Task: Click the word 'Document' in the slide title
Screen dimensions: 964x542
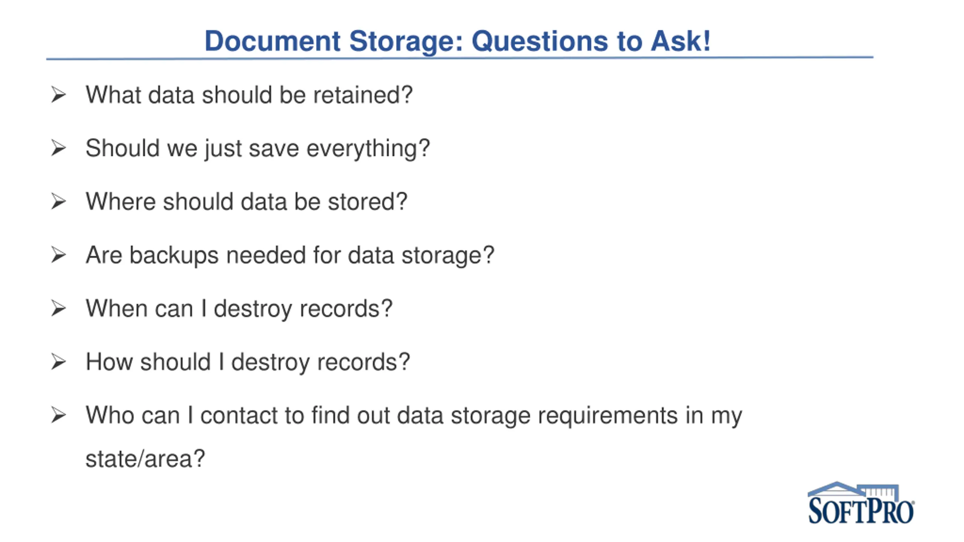Action: click(273, 41)
